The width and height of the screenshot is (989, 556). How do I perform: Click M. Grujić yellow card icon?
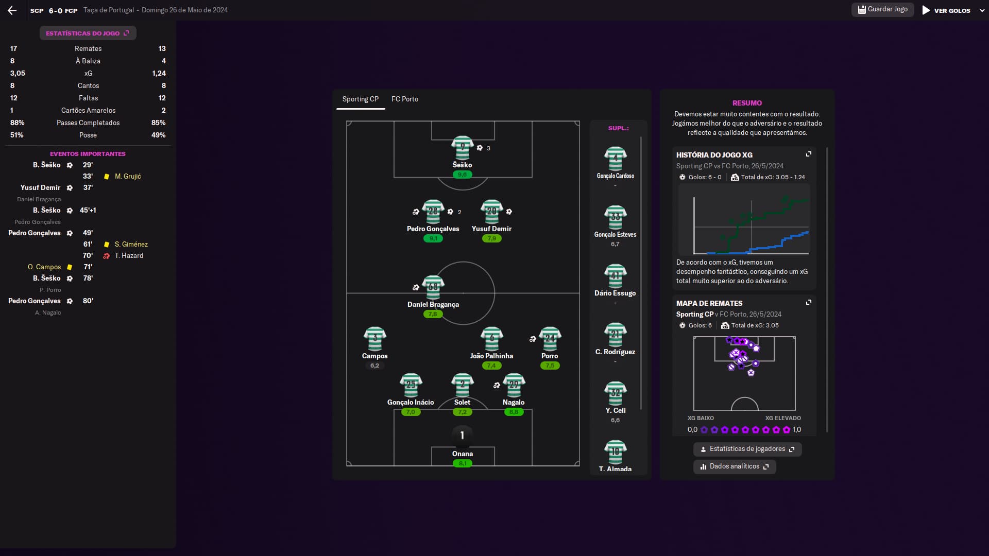click(x=107, y=177)
